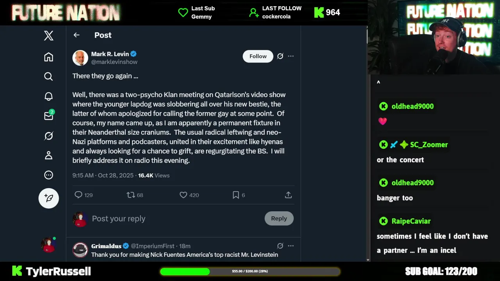Screen dimensions: 500x281
Task: Click the compose new post button
Action: 48,198
